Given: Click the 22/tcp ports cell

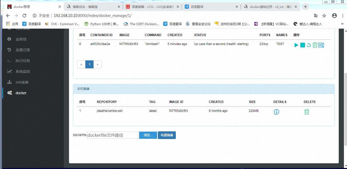Looking at the screenshot, I should pos(264,44).
